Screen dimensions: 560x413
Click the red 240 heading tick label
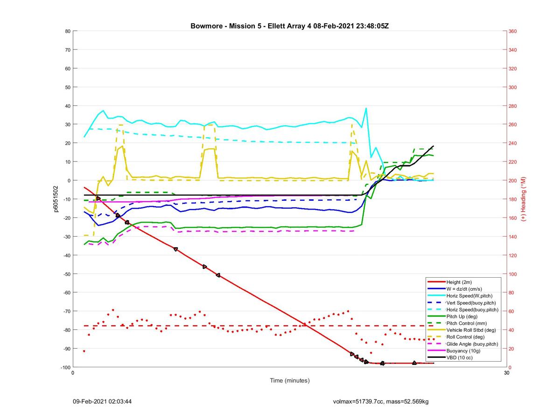point(513,143)
